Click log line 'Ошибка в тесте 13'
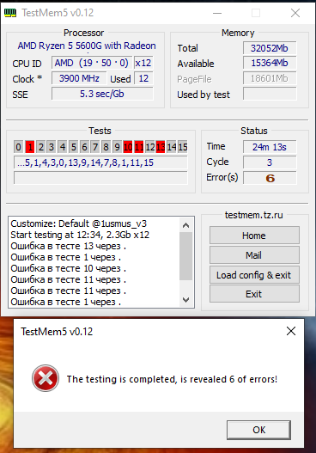The height and width of the screenshot is (453, 316). point(69,246)
